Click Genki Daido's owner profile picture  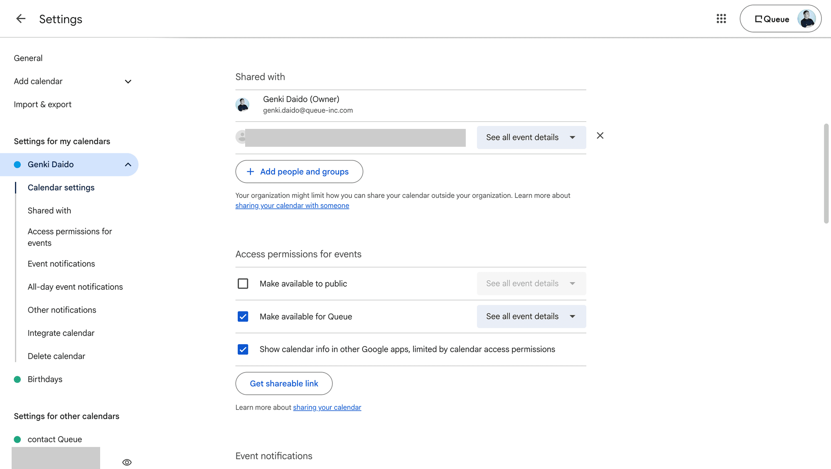pyautogui.click(x=243, y=105)
